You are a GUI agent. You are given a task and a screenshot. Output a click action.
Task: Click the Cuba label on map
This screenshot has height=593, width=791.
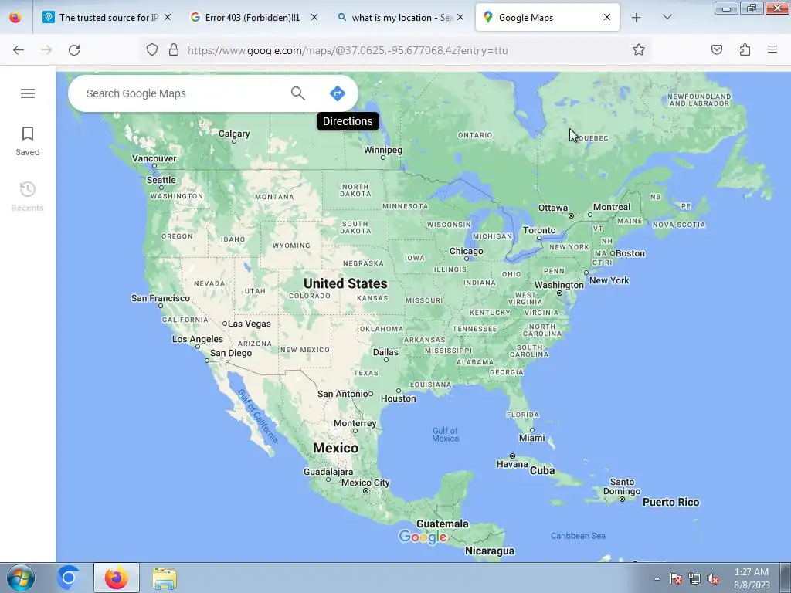tap(542, 470)
